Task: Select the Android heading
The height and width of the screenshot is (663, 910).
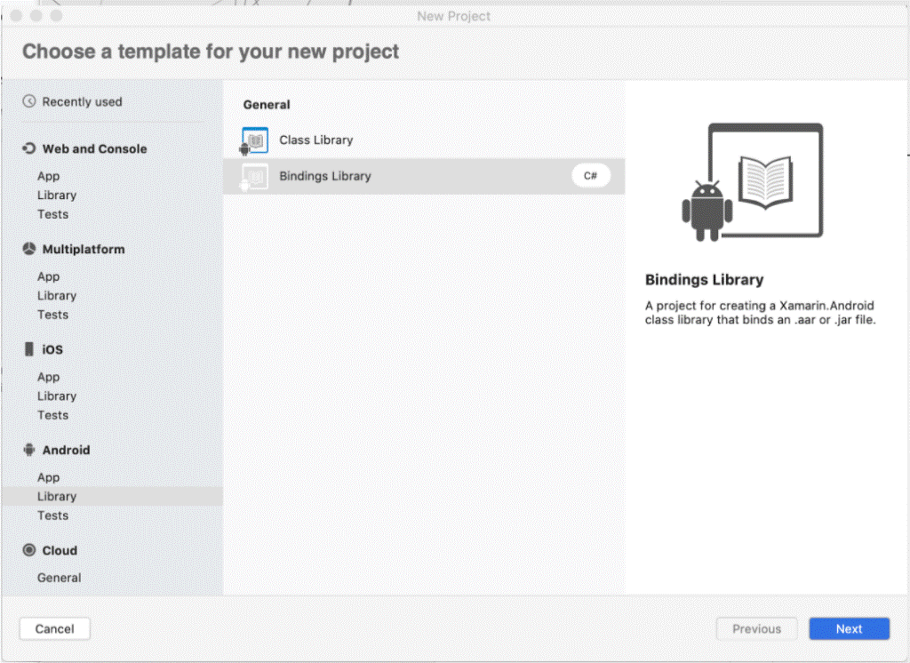Action: pyautogui.click(x=66, y=450)
